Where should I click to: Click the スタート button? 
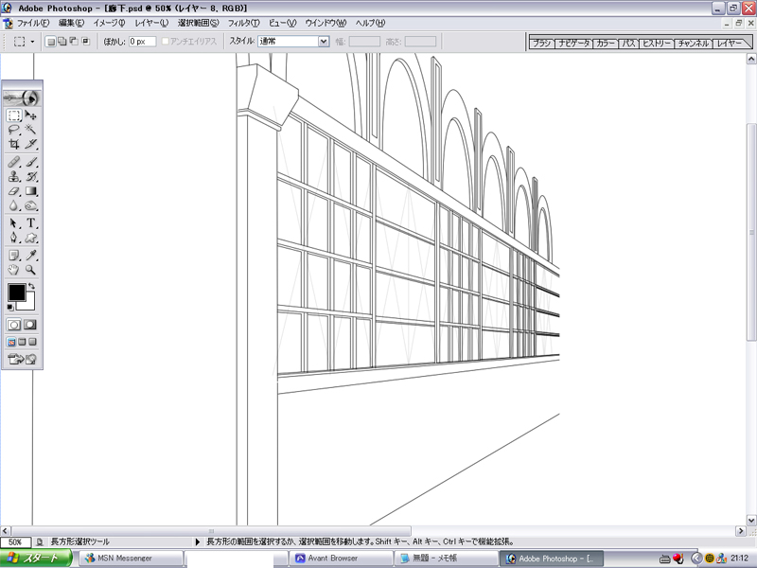tap(36, 559)
